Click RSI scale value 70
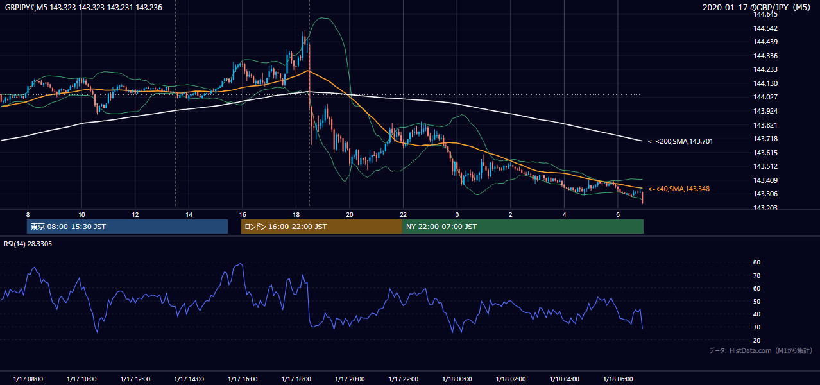Viewport: 820px width, 385px height. (757, 275)
